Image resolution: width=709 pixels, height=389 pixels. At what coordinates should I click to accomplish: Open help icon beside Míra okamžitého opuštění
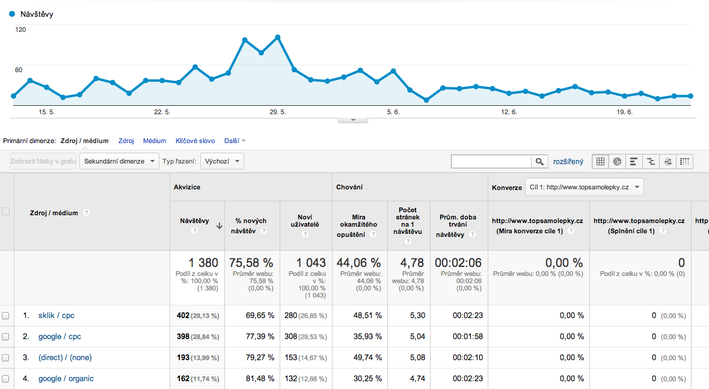tap(373, 234)
